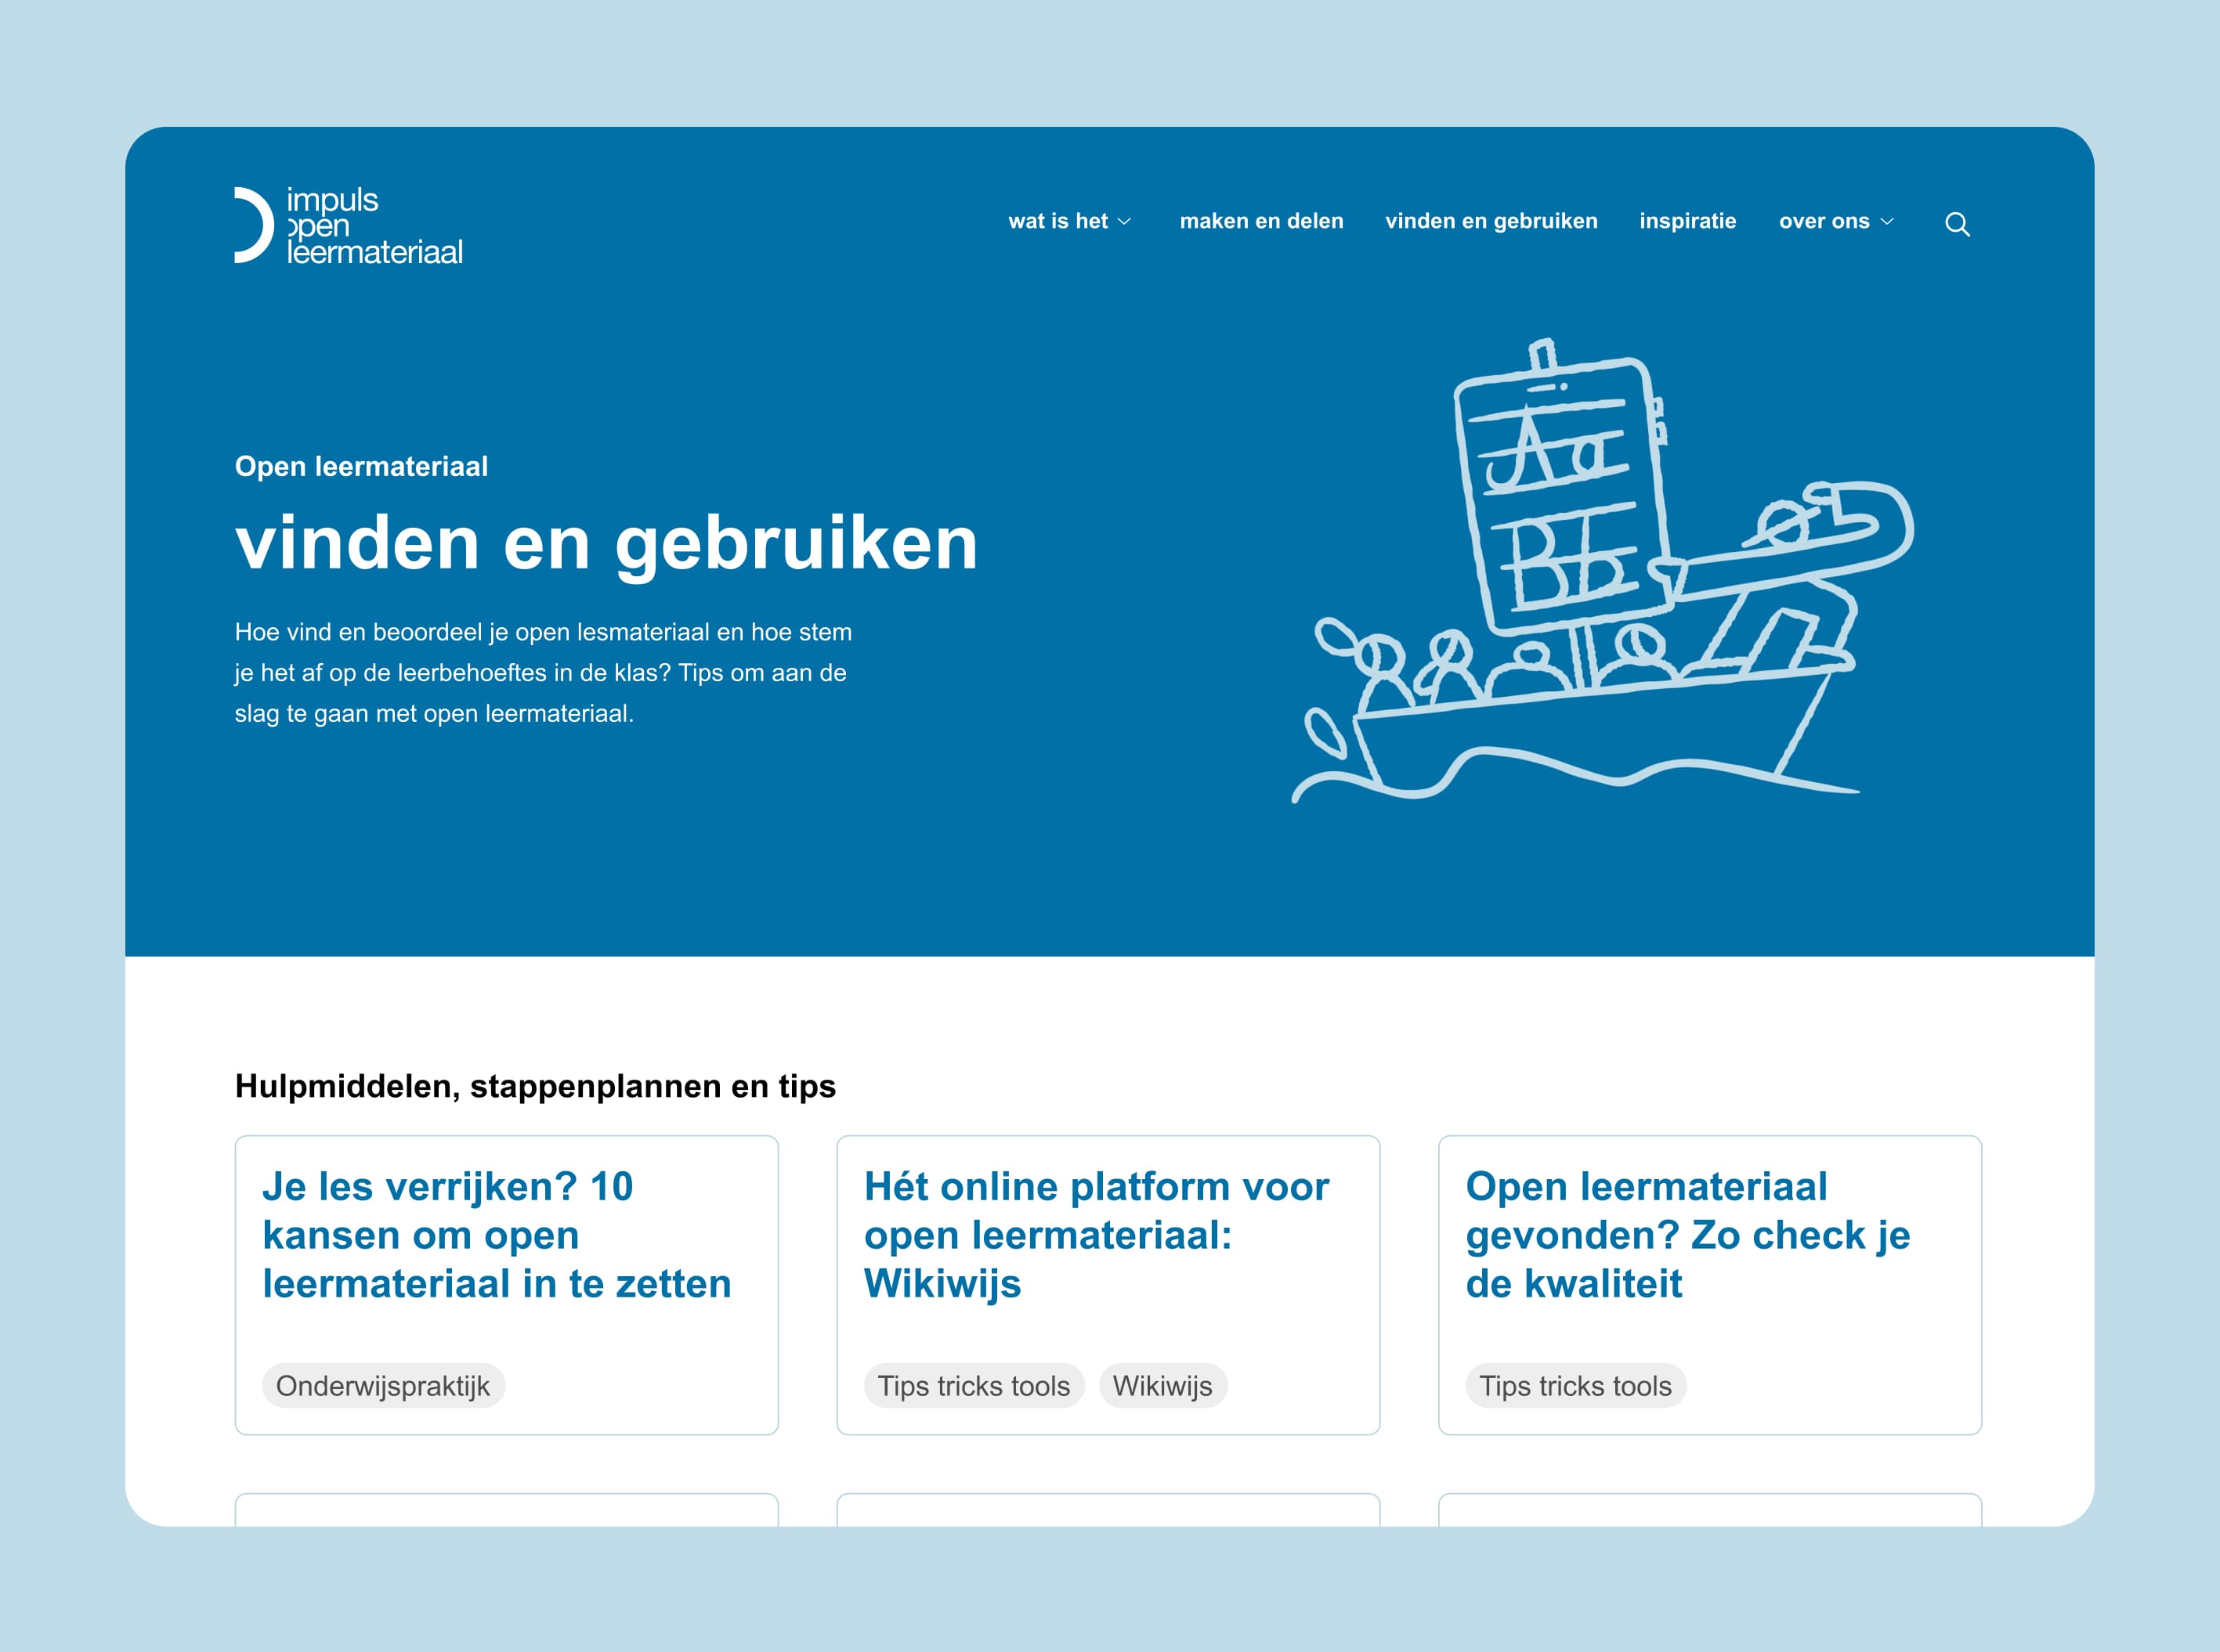Open the search magnifier icon
Image resolution: width=2220 pixels, height=1652 pixels.
(x=1957, y=224)
